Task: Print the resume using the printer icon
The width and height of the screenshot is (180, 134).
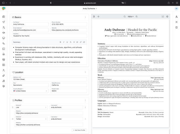Action: point(168,17)
